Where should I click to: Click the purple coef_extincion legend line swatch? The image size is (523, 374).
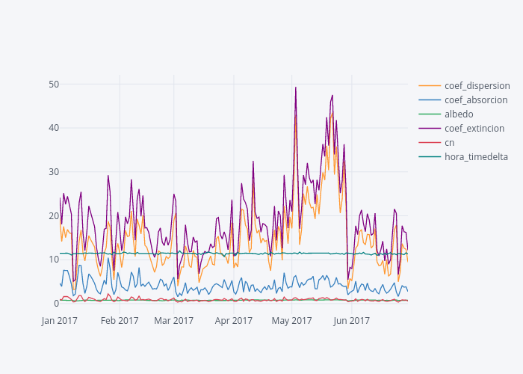coord(430,128)
